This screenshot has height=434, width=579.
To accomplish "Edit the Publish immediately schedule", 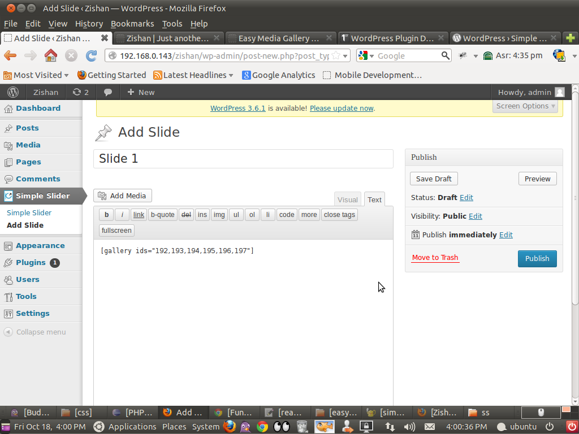I will pos(506,235).
